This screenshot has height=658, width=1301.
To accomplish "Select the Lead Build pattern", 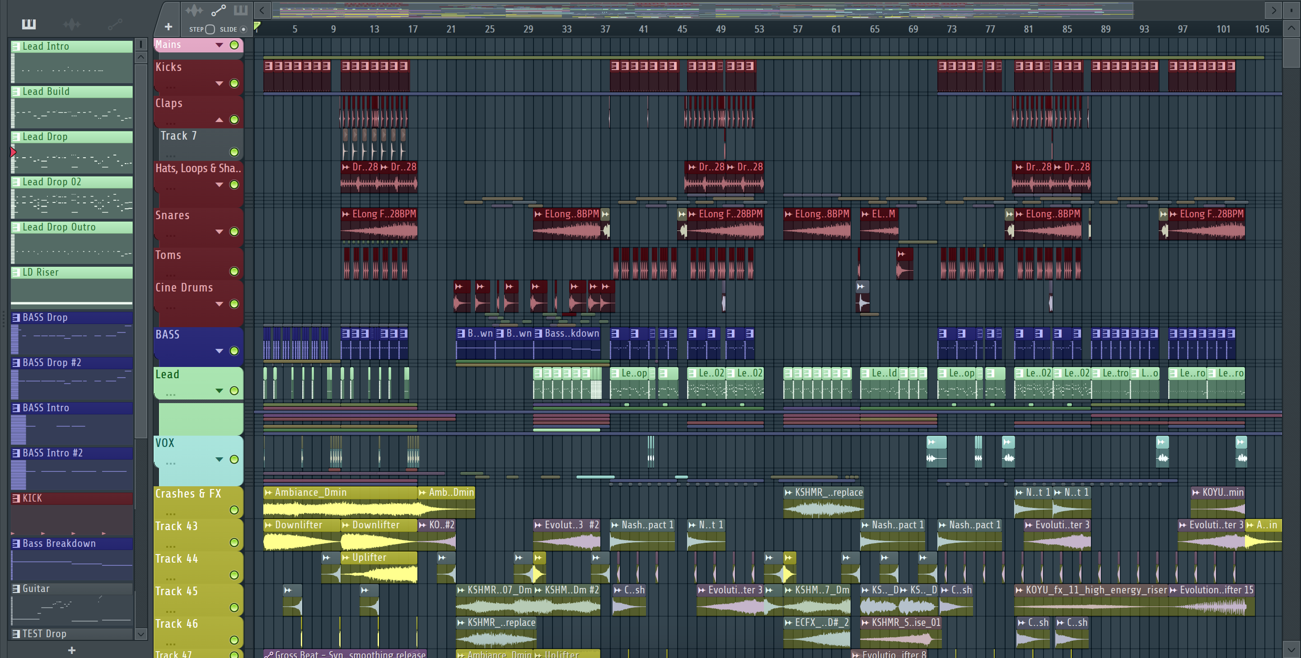I will click(72, 107).
